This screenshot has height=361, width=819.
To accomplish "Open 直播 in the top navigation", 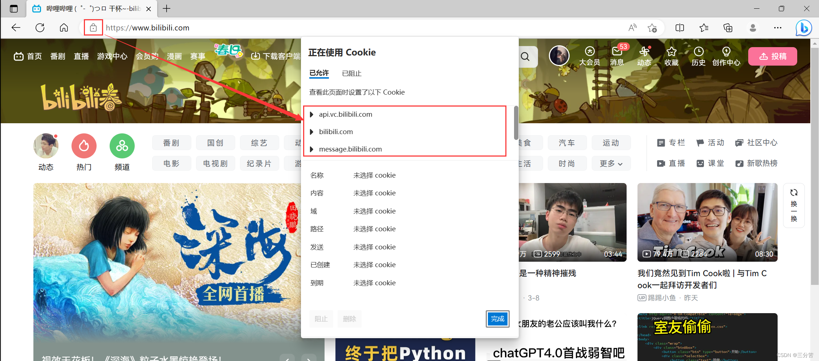I will (x=81, y=56).
